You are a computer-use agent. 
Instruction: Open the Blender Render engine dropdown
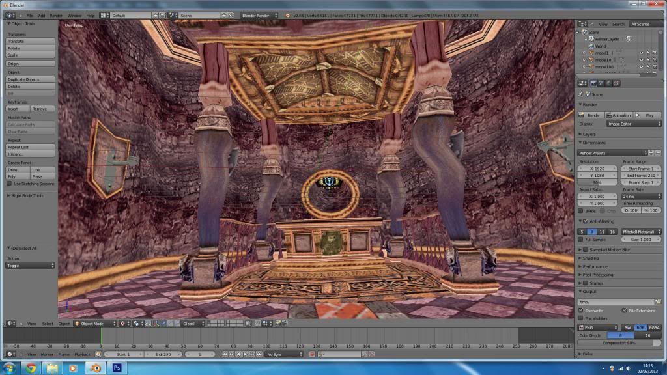click(x=259, y=16)
